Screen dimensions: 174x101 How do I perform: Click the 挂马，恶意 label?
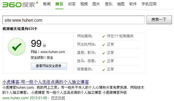point(86,61)
